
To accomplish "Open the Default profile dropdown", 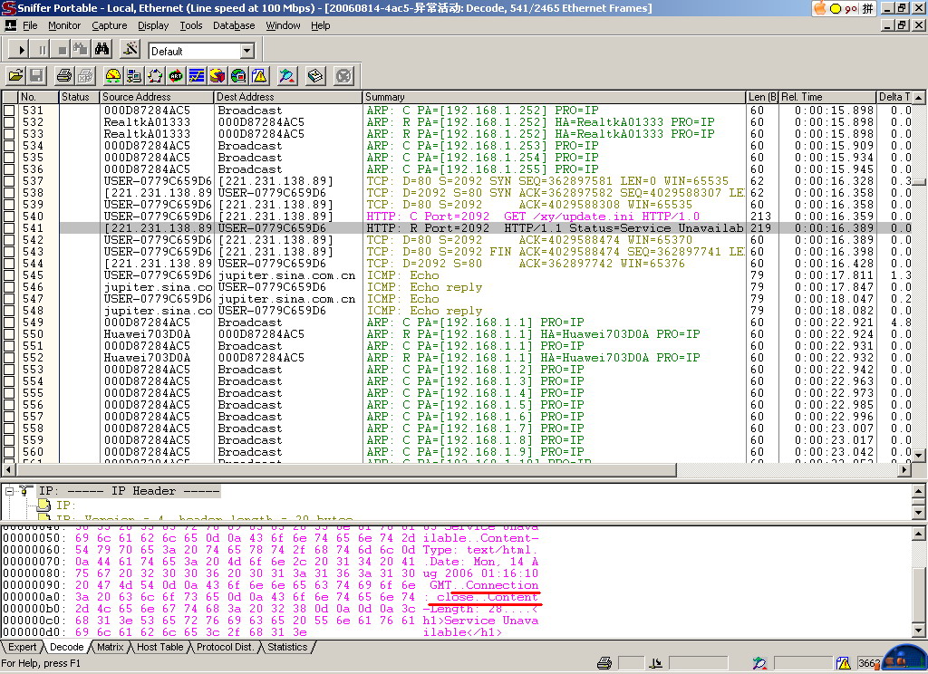I will 246,51.
